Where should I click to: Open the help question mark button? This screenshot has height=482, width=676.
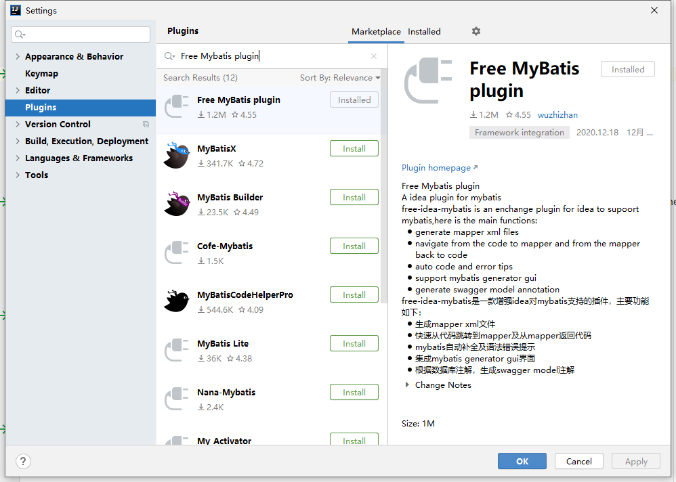tap(23, 461)
